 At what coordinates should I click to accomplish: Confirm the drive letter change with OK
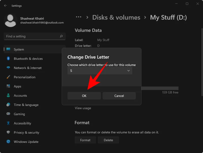pyautogui.click(x=84, y=96)
